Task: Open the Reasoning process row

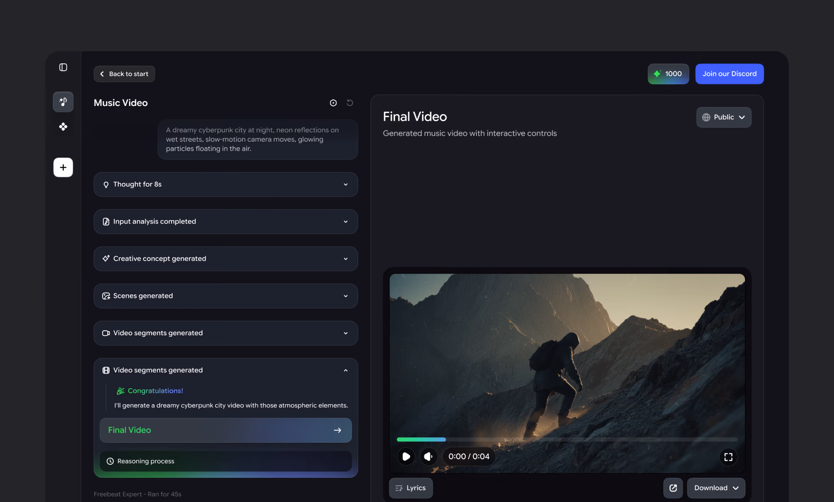Action: 226,461
